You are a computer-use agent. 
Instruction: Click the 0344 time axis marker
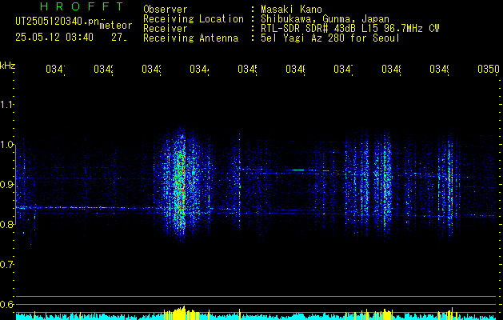pyautogui.click(x=199, y=69)
